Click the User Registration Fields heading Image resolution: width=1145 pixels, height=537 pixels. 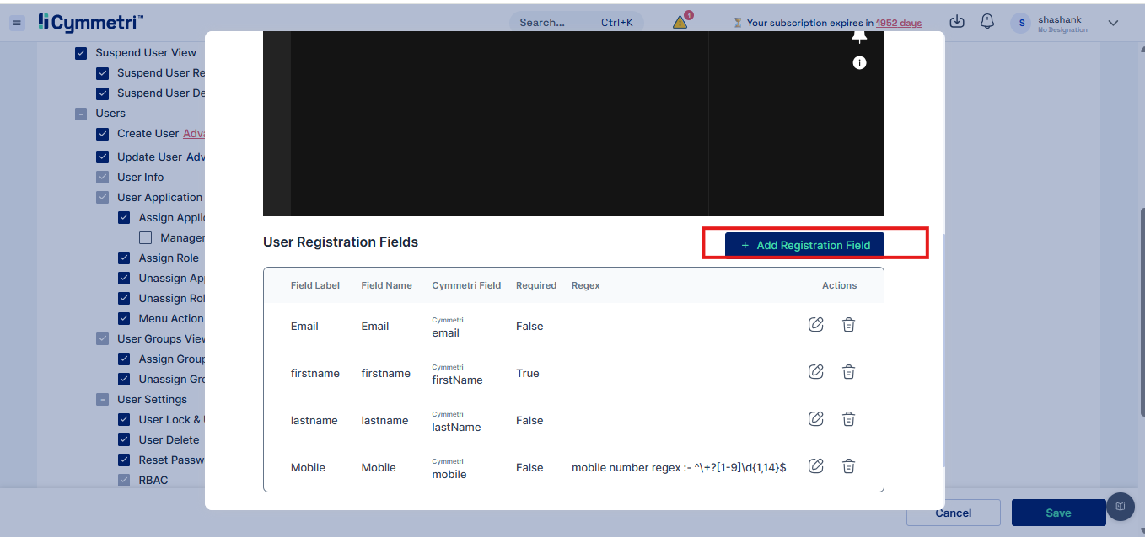tap(341, 242)
